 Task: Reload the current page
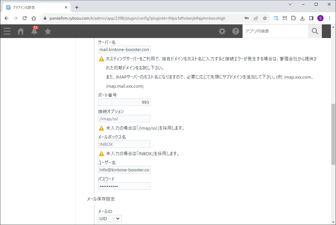[25, 18]
